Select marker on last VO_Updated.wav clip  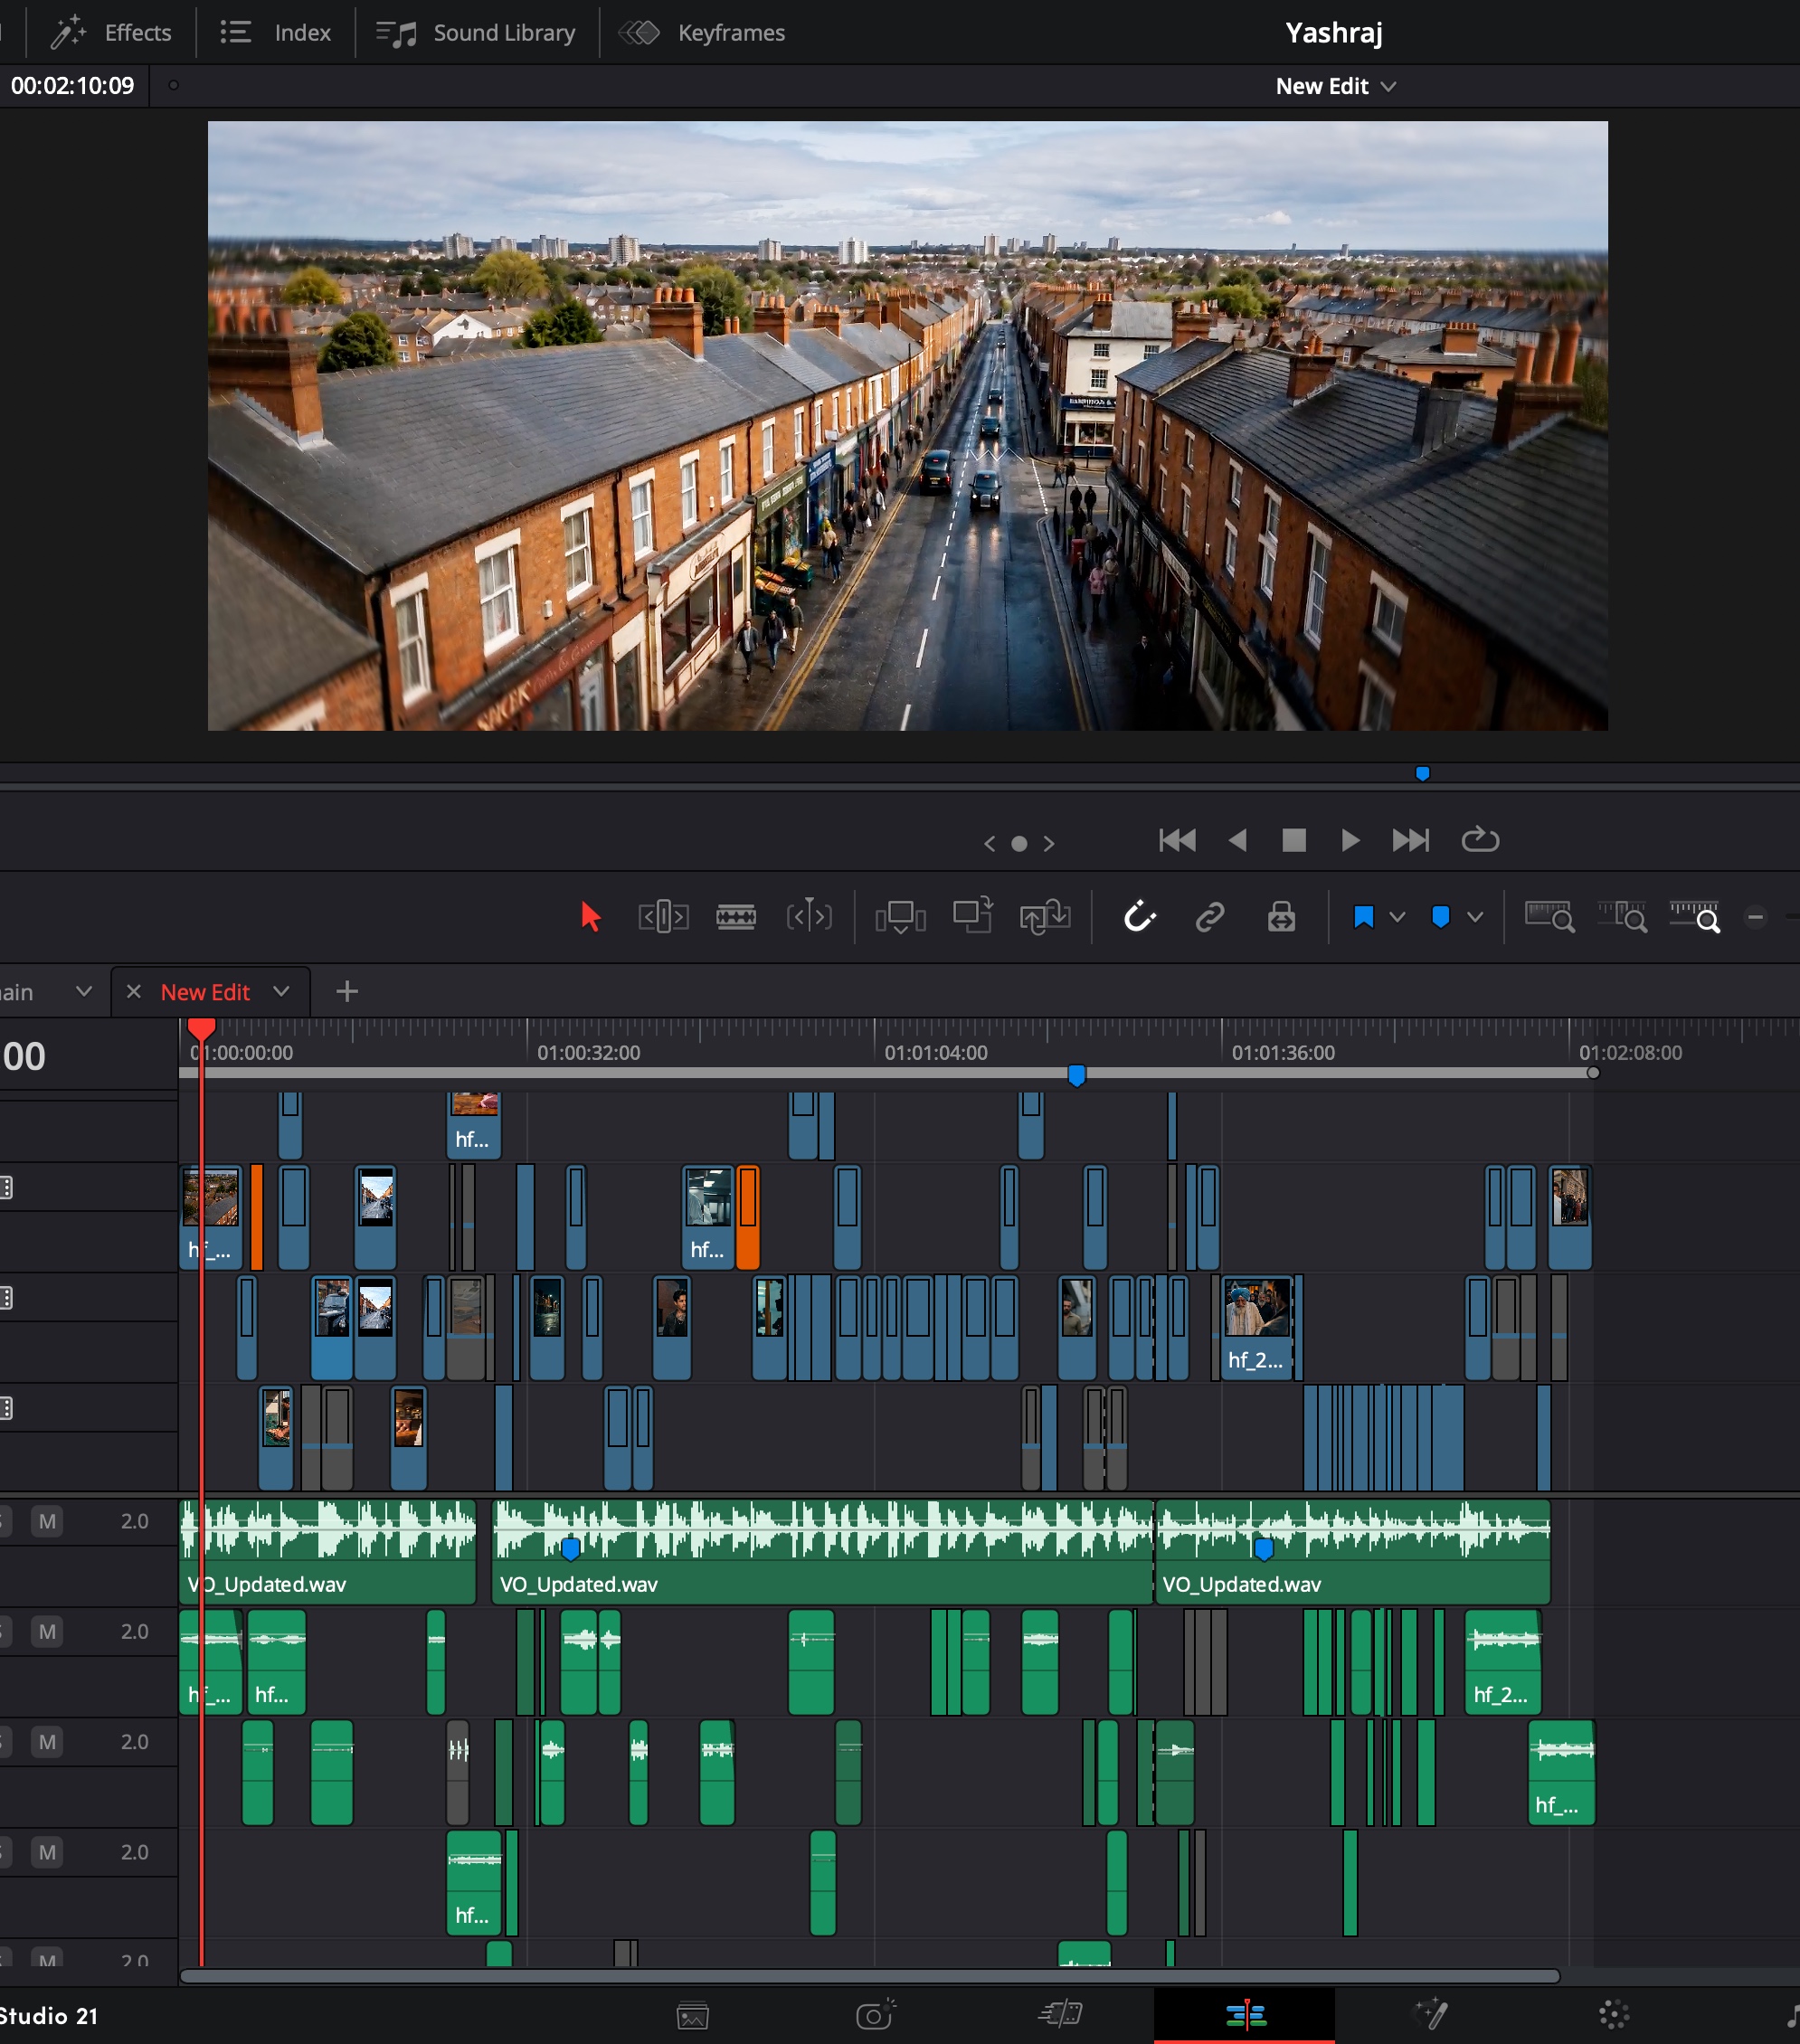click(x=1263, y=1549)
